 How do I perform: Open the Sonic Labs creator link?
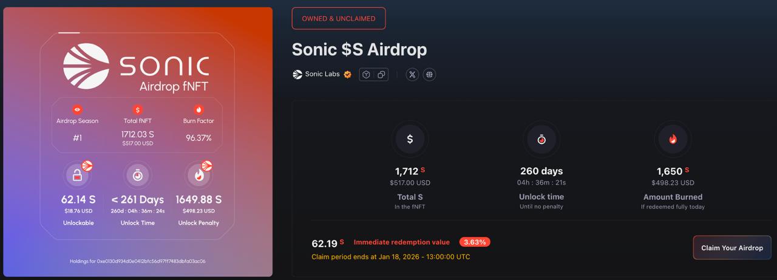click(x=322, y=75)
